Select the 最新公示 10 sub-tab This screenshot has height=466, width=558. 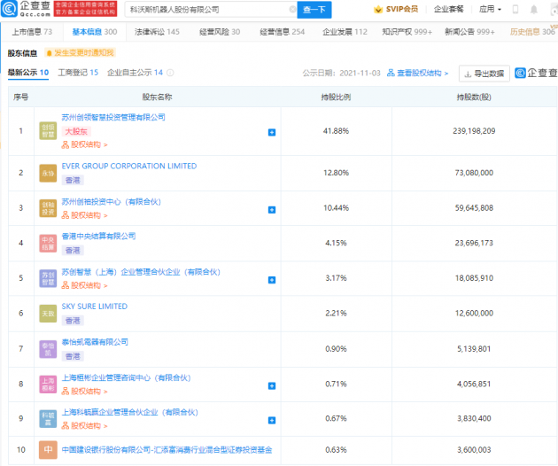28,73
